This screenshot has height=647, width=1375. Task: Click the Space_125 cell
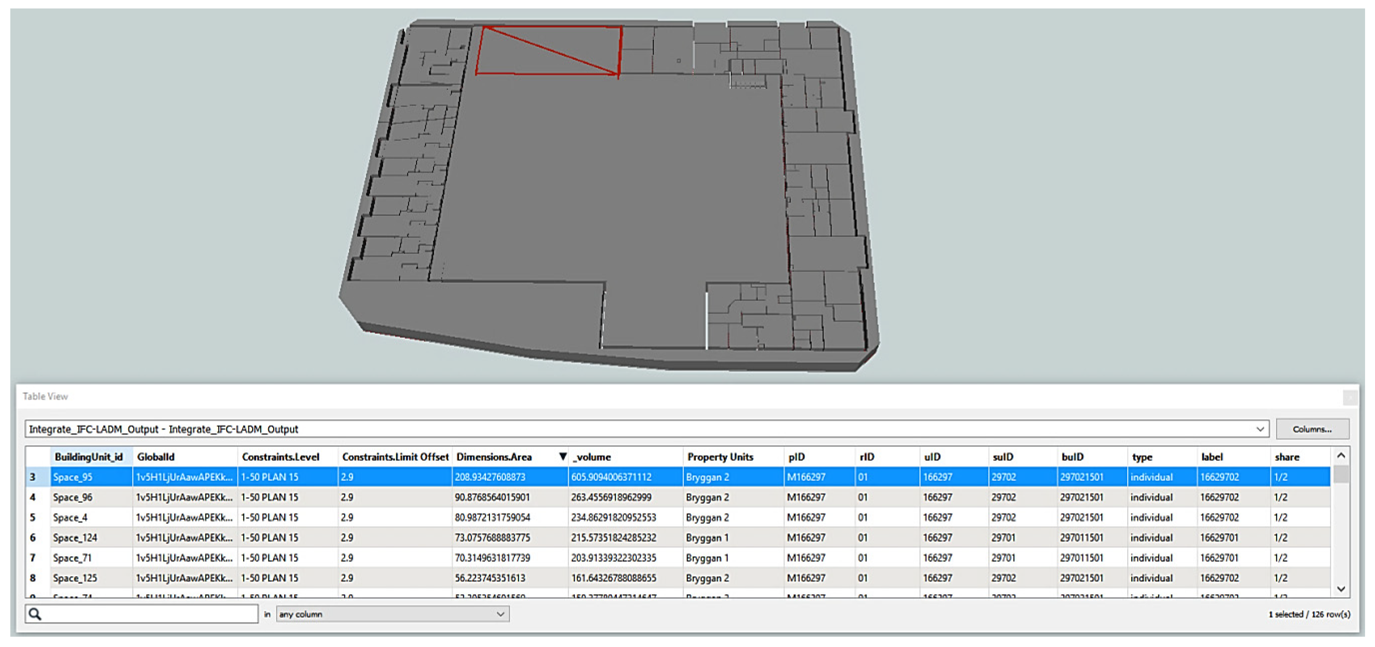coord(75,578)
